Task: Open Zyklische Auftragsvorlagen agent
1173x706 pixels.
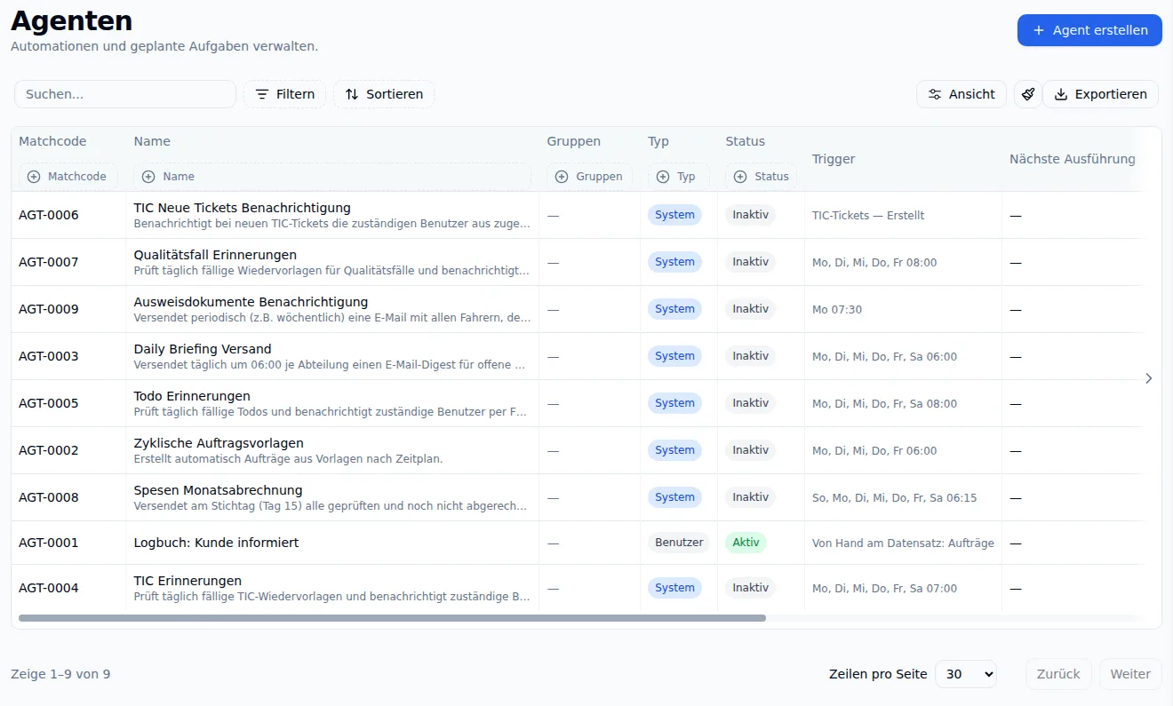Action: pos(219,443)
